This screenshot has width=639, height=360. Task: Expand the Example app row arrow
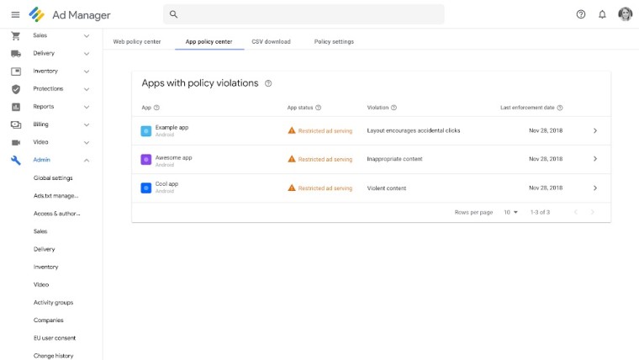click(595, 130)
